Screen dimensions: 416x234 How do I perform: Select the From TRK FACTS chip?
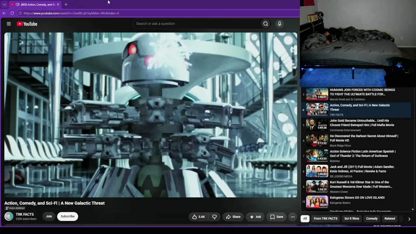[x=326, y=219]
